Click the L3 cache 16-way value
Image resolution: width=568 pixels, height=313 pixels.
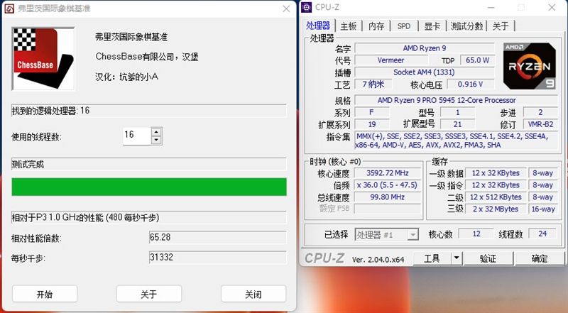[x=542, y=209]
